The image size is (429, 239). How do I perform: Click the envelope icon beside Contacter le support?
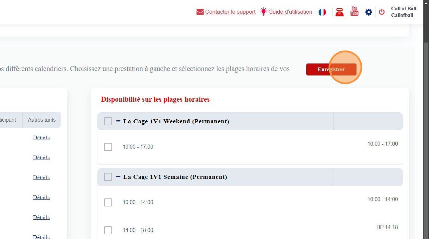[200, 12]
